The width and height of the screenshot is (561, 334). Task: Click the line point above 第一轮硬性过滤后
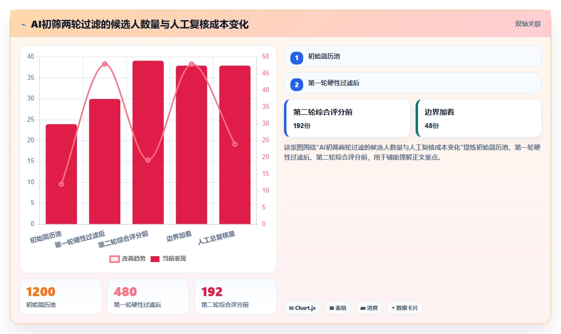tap(105, 64)
